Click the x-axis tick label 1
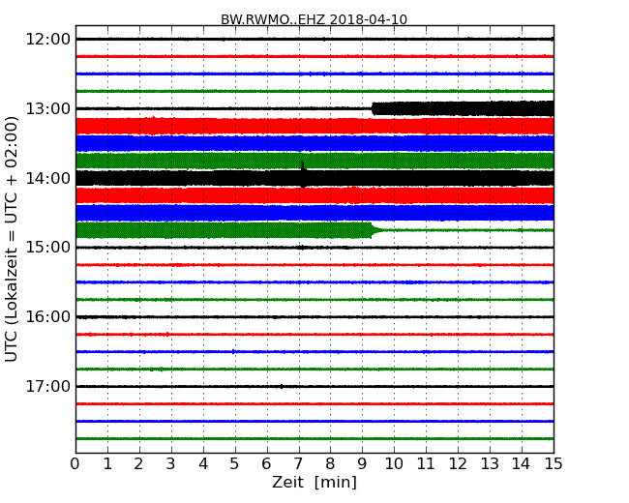629x503 pixels. [107, 464]
